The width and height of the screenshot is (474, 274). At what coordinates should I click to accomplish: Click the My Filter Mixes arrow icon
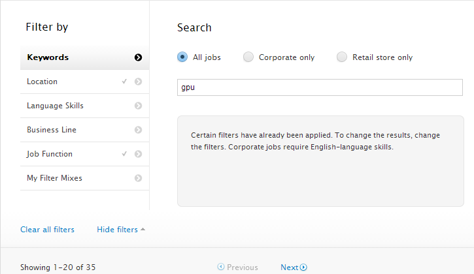coord(138,178)
